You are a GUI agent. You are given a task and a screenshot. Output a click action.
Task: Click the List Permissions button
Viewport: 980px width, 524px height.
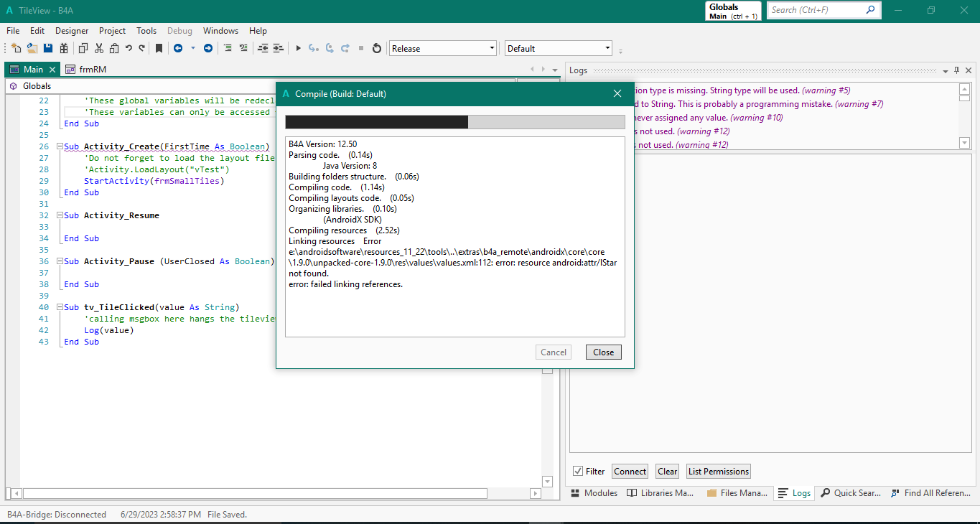[718, 472]
